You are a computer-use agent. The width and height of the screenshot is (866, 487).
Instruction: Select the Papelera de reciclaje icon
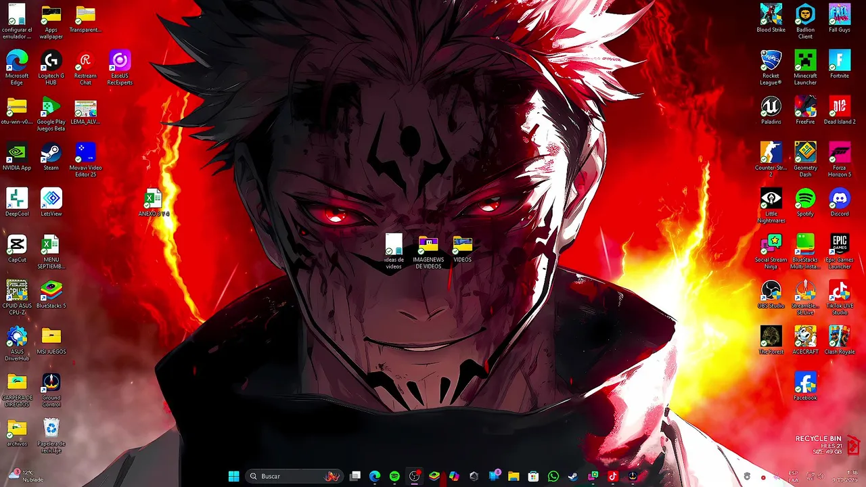click(x=51, y=436)
